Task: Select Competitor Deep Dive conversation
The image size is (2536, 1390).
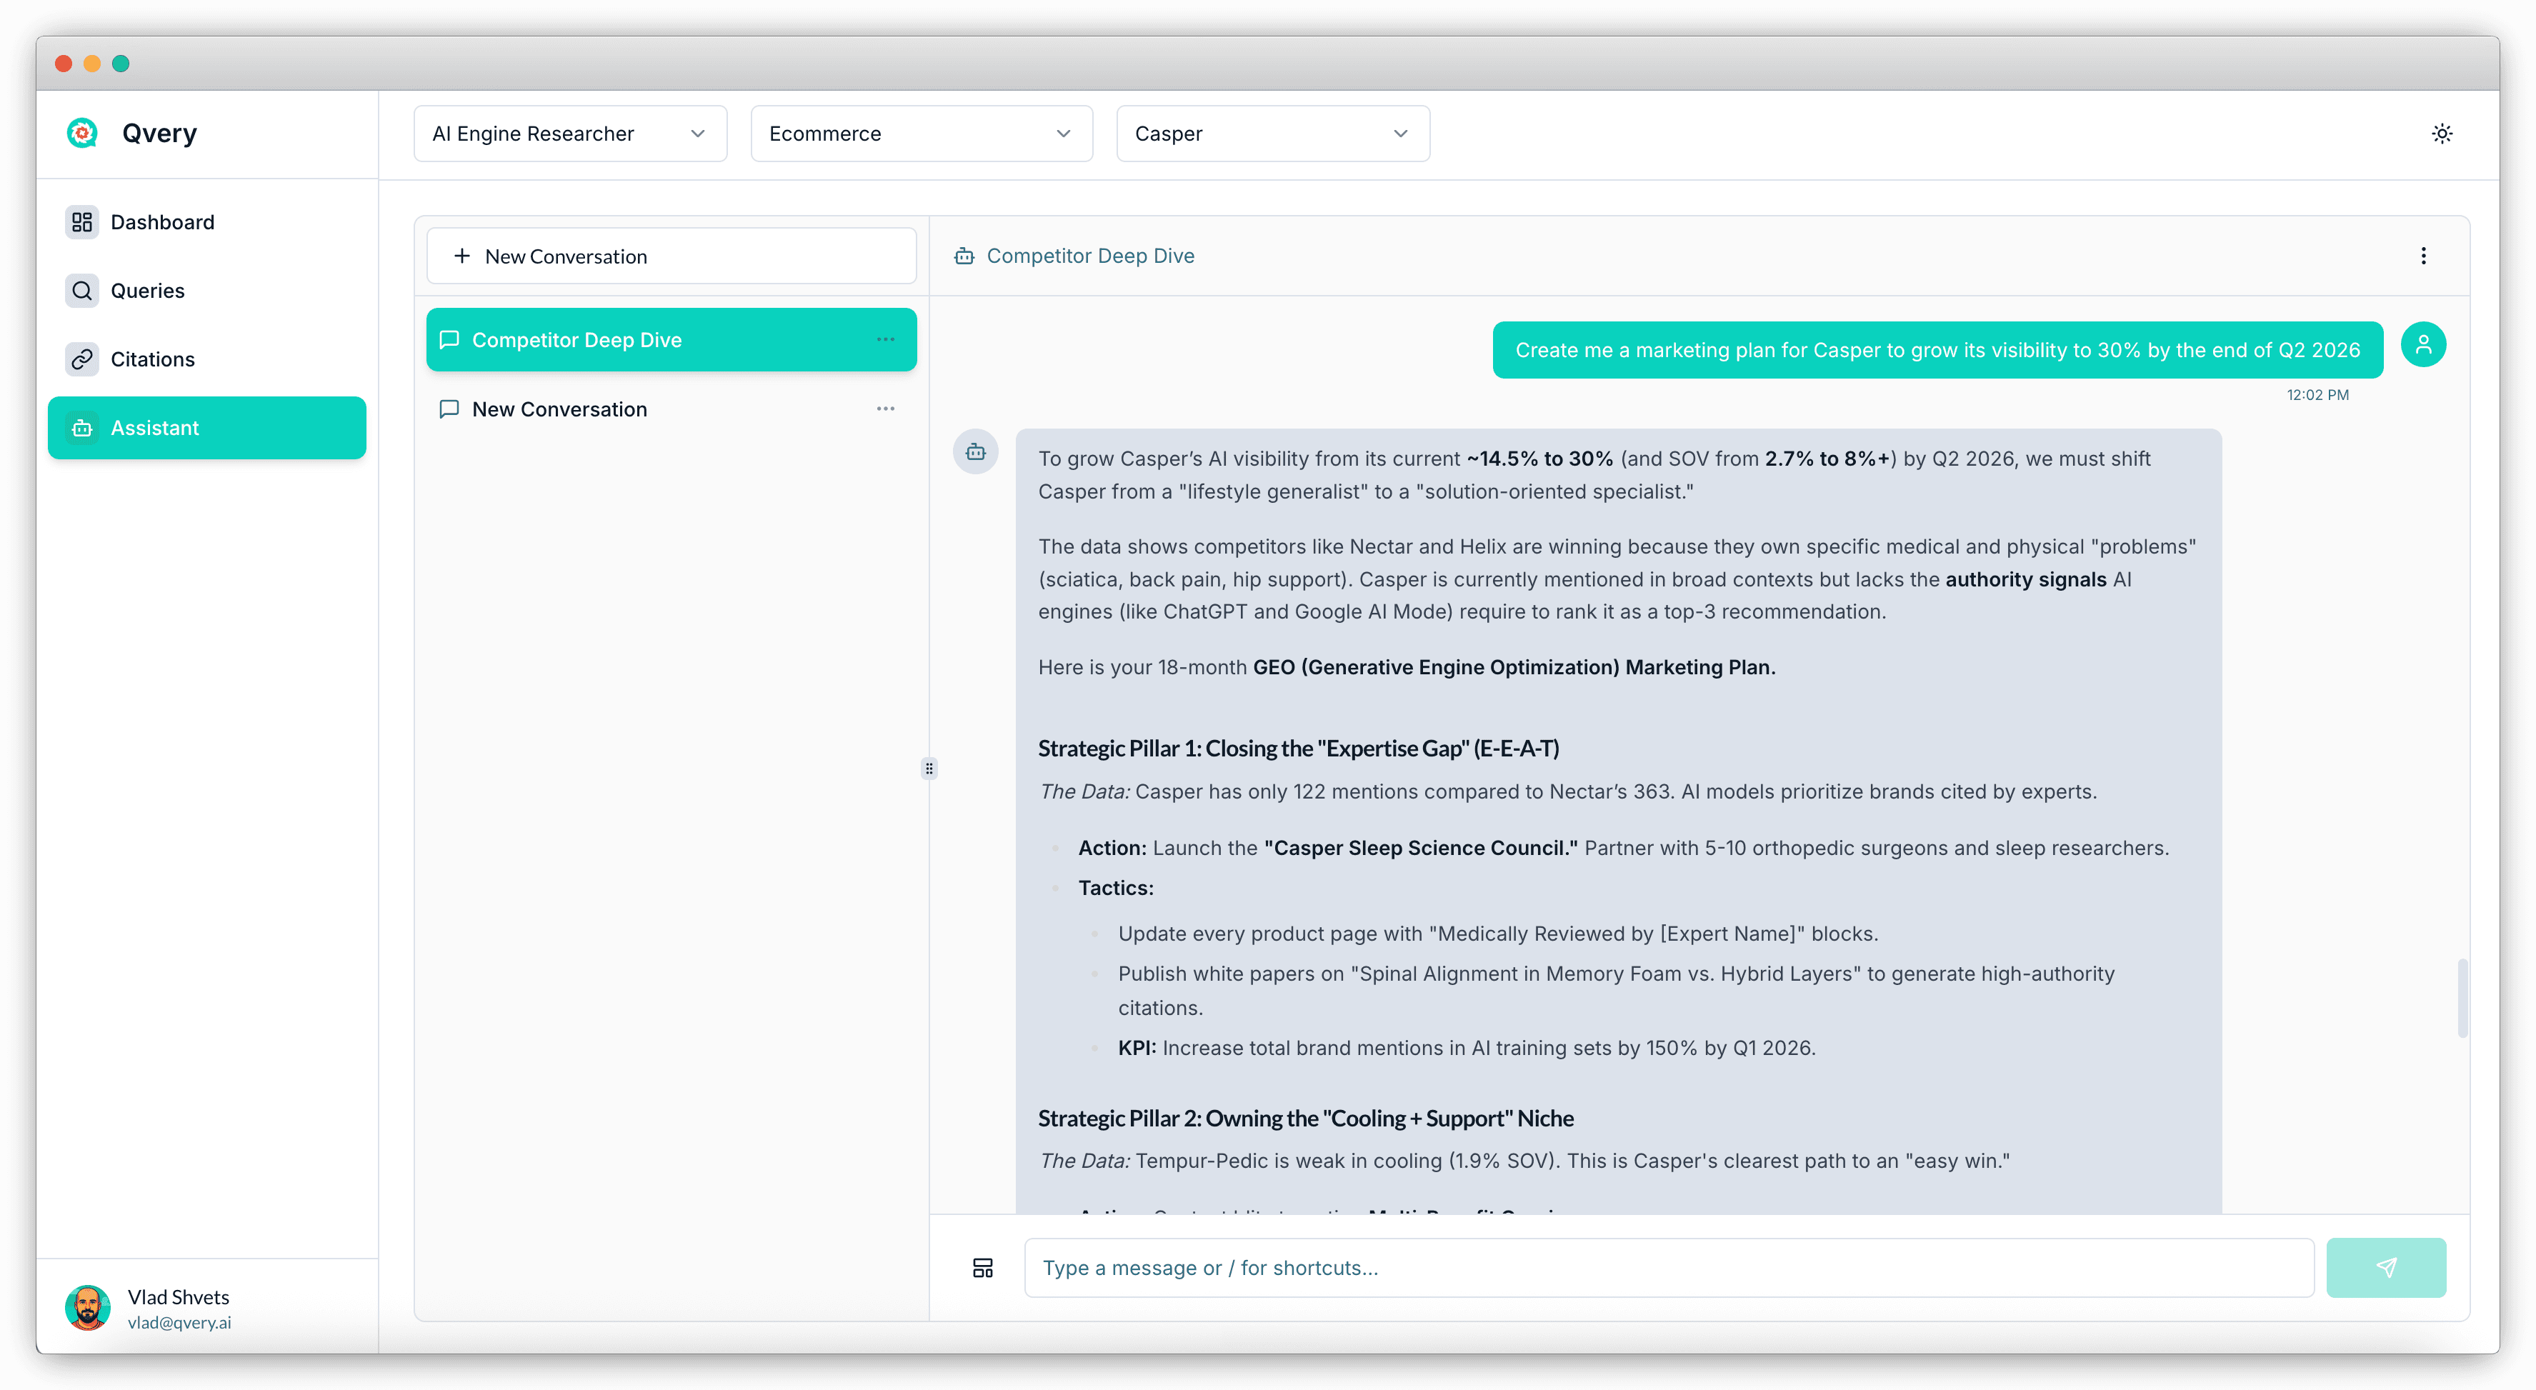Action: tap(672, 339)
